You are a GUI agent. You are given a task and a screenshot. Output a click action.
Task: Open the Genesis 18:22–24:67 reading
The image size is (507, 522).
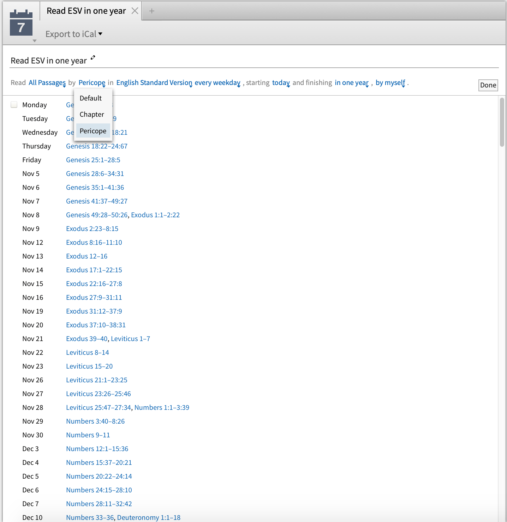pos(97,146)
